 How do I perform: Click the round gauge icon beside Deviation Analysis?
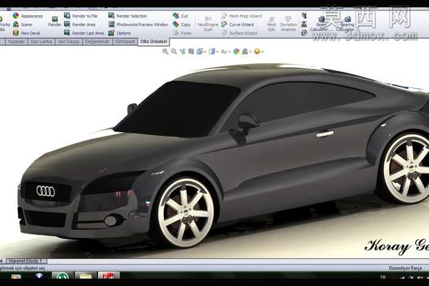(x=304, y=33)
